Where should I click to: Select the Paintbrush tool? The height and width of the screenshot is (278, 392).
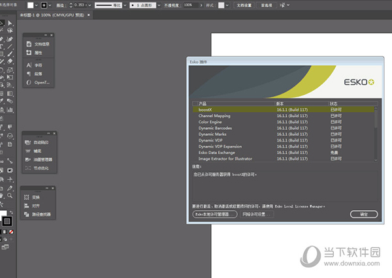coord(10,54)
